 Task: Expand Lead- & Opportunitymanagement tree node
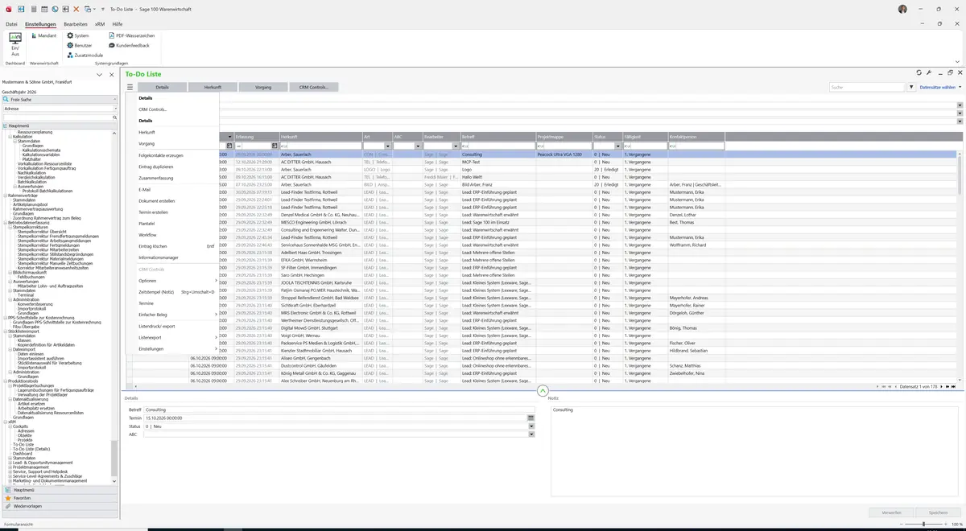coord(10,463)
